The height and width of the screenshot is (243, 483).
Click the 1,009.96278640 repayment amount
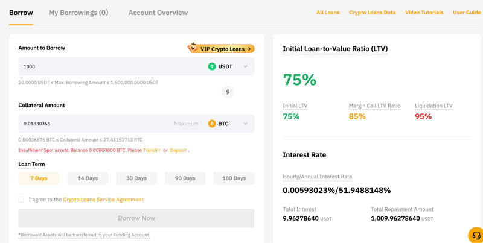(x=395, y=219)
